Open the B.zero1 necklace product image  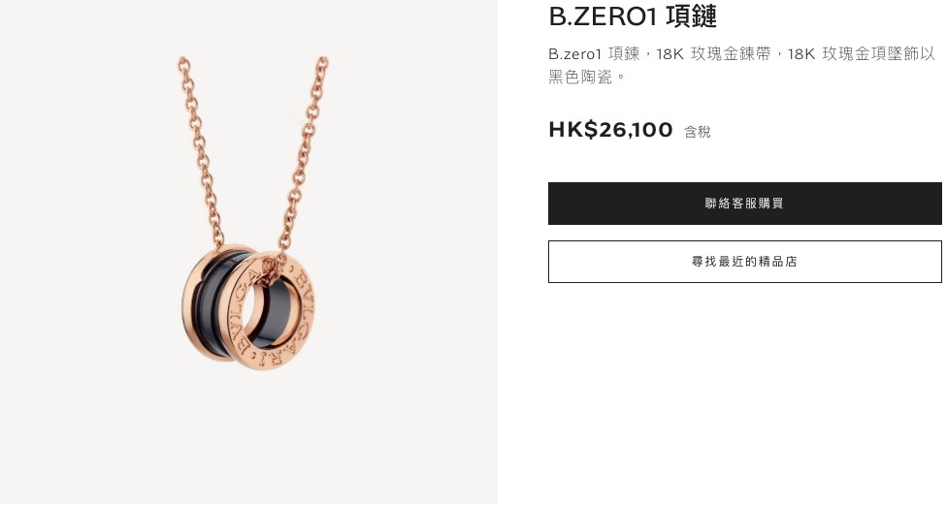248,252
